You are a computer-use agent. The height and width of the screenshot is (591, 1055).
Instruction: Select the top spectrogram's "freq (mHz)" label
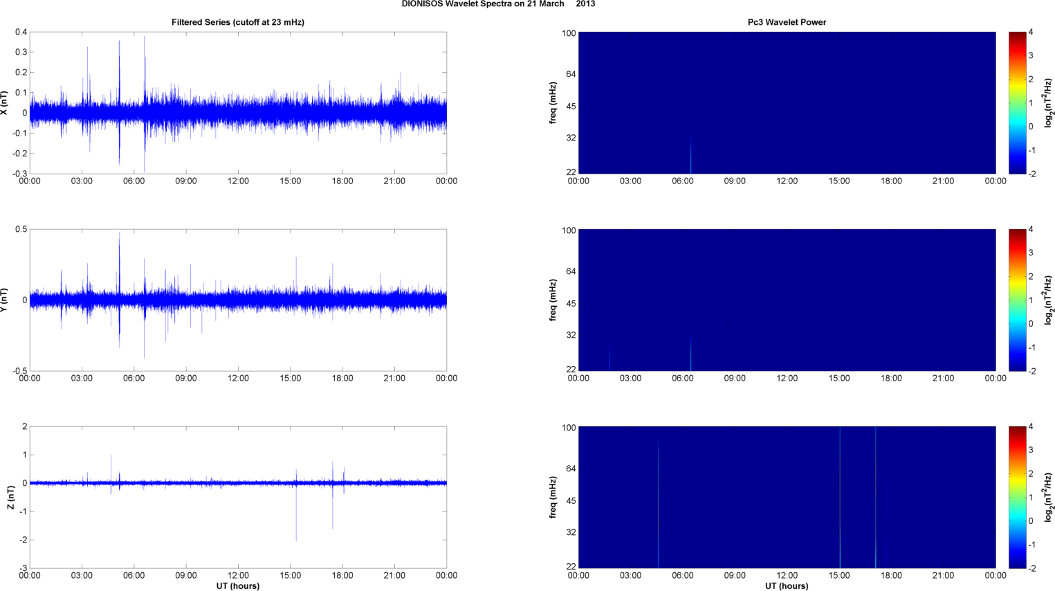(553, 103)
